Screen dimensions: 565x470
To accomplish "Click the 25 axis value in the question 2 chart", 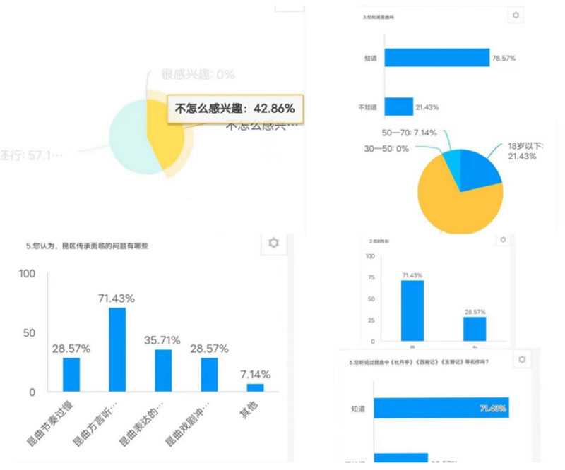I will coord(371,320).
